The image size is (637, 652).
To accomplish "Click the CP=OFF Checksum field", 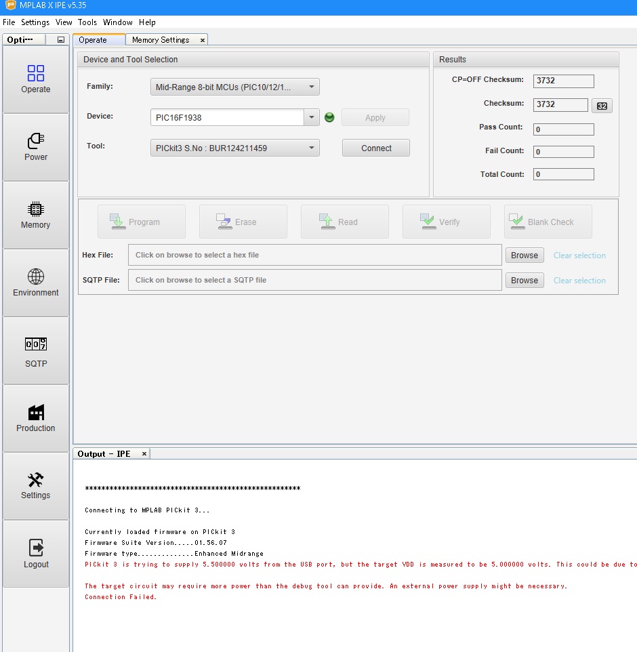I will 563,81.
